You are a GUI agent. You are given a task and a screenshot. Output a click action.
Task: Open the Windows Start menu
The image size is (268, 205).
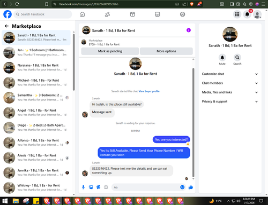(x=5, y=201)
